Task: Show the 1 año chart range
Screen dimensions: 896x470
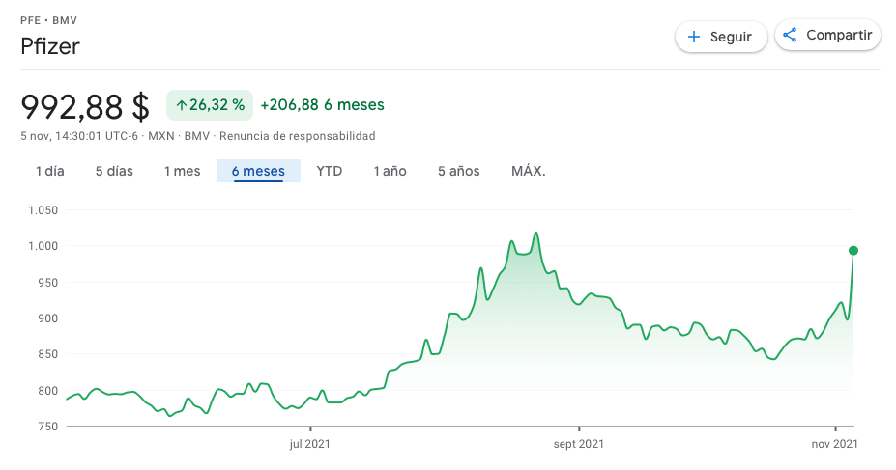Action: coord(390,171)
